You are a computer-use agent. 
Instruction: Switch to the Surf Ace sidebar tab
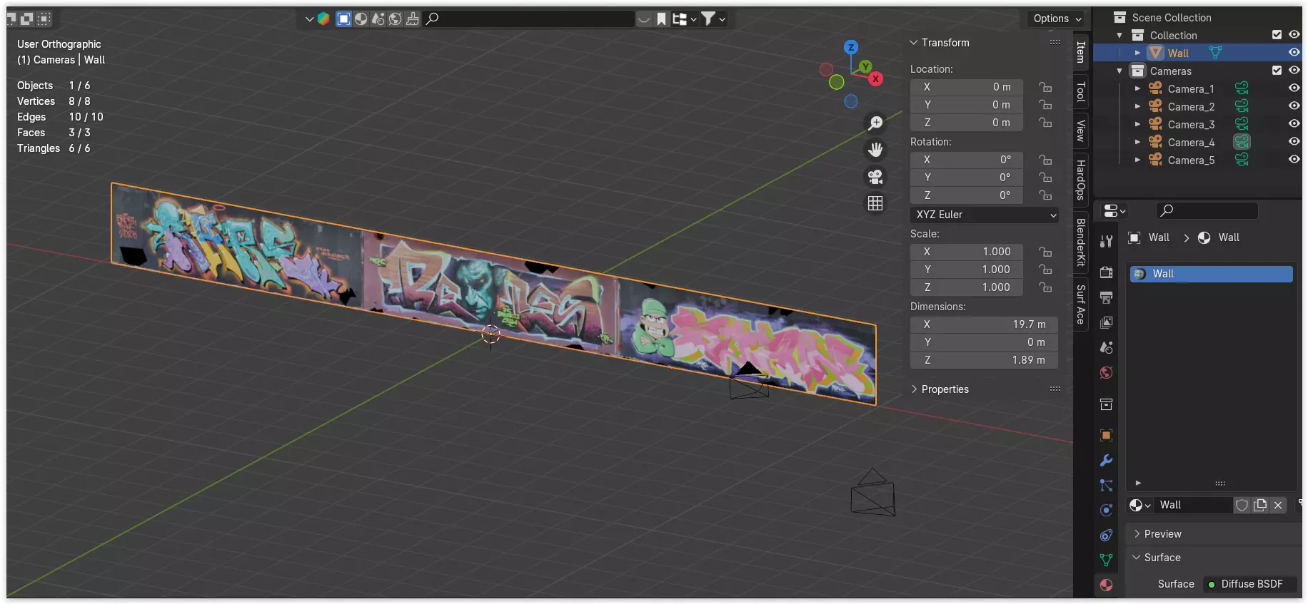1081,304
